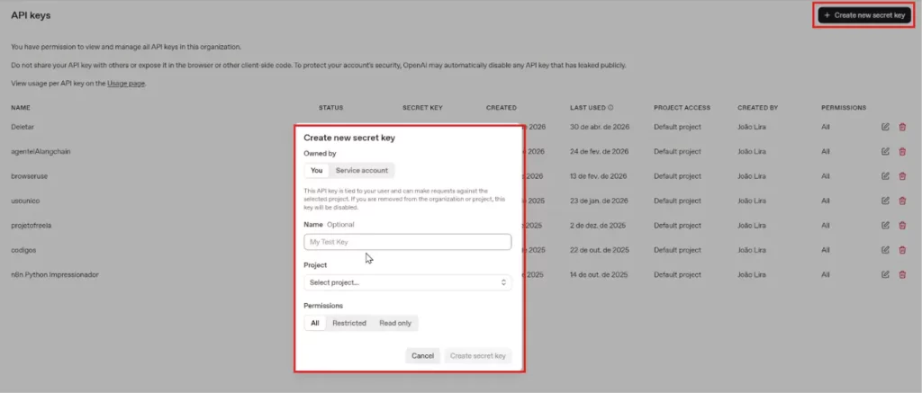Image resolution: width=922 pixels, height=393 pixels.
Task: Edit the n8n Python Impressionador key
Action: pos(885,274)
